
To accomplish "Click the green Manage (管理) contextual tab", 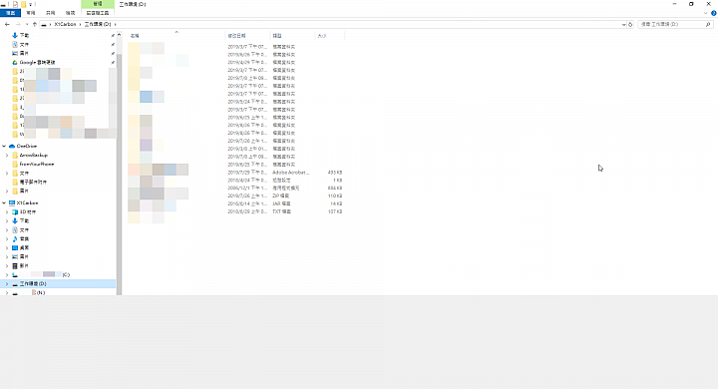I will click(98, 4).
